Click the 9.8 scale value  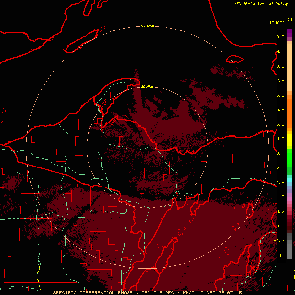pos(280,37)
